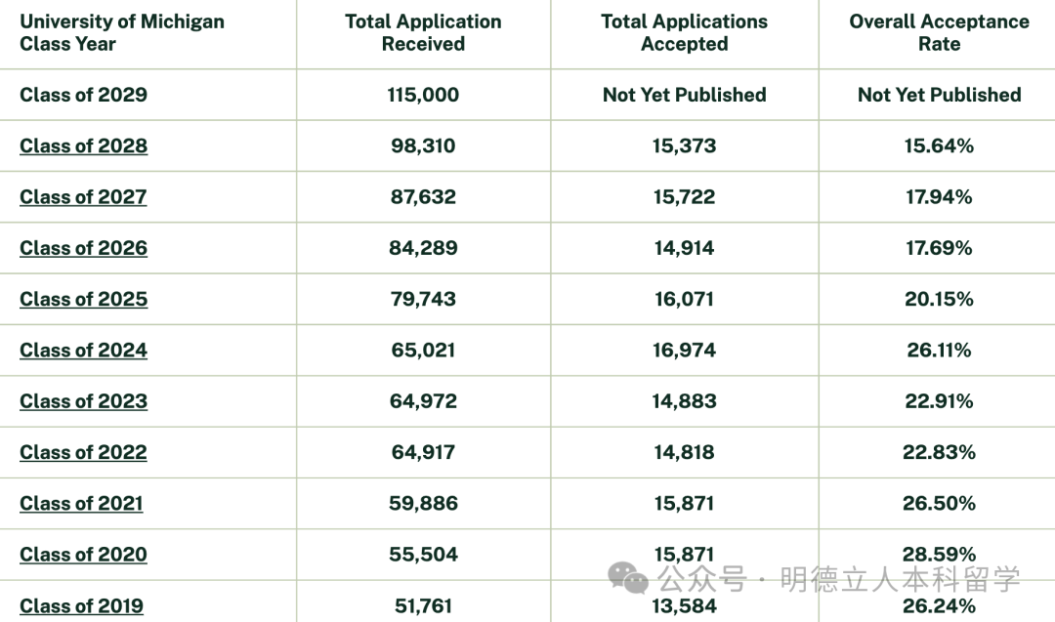
Task: Open the Class of 2021 link
Action: [81, 504]
